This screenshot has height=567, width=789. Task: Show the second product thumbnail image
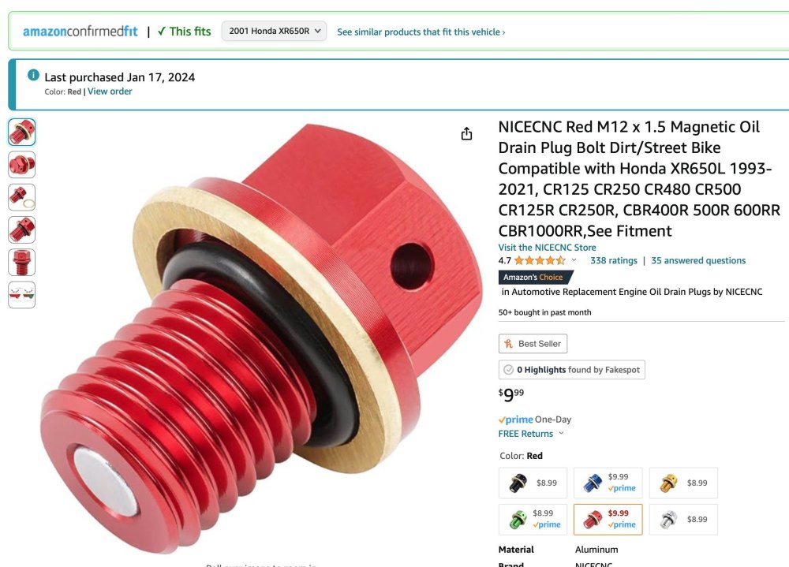point(21,165)
